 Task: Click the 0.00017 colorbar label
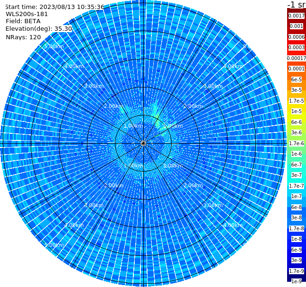(x=297, y=58)
